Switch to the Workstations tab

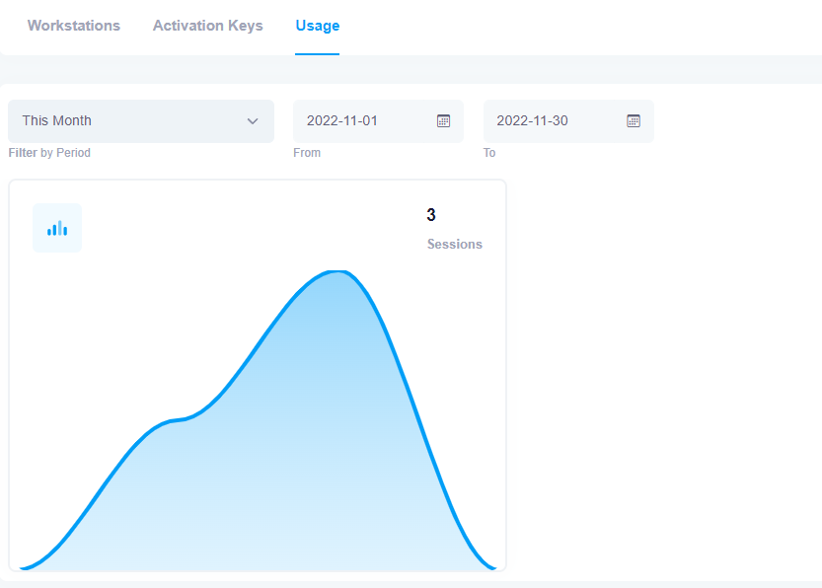click(x=74, y=26)
